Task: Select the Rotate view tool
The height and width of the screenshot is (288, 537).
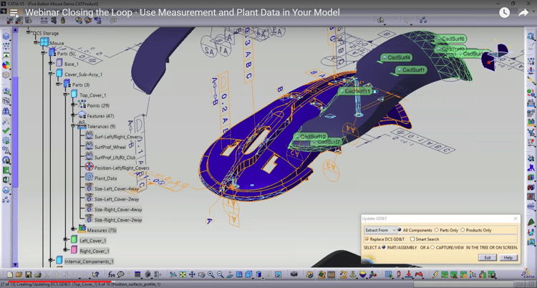Action: point(201,274)
